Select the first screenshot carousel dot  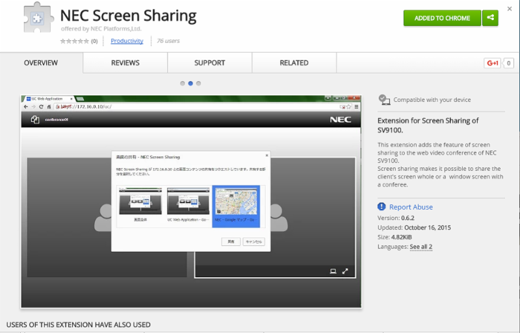click(183, 84)
